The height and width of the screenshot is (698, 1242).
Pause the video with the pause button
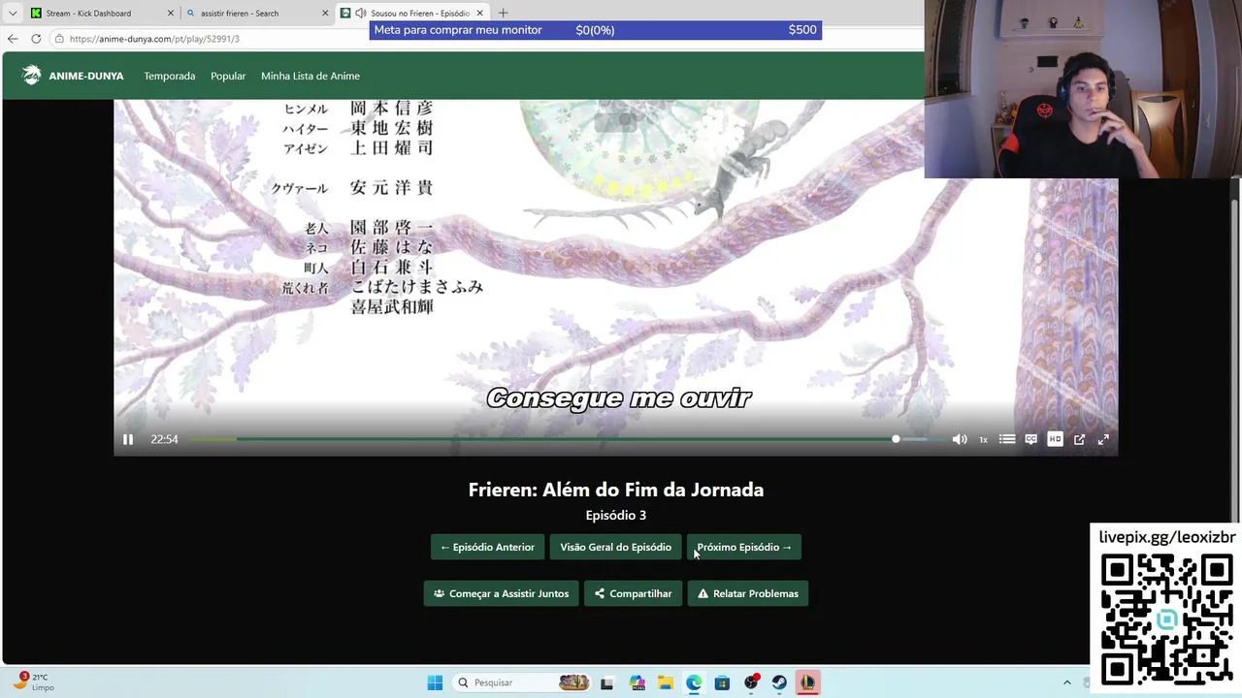click(128, 439)
